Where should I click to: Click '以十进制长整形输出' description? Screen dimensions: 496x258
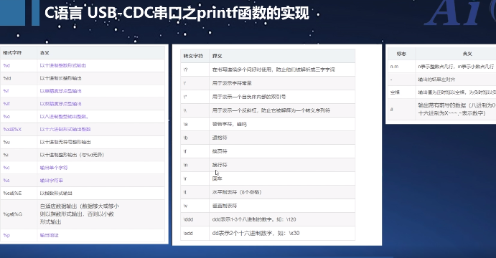(61, 78)
